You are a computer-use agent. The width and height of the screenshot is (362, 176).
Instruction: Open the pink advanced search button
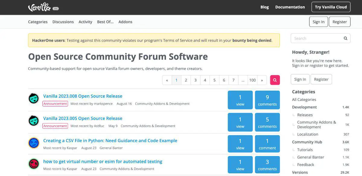point(275,80)
